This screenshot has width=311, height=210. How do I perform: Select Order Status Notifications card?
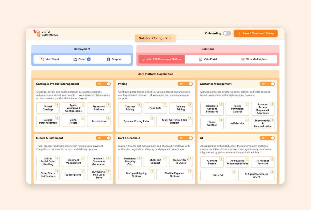pyautogui.click(x=48, y=175)
